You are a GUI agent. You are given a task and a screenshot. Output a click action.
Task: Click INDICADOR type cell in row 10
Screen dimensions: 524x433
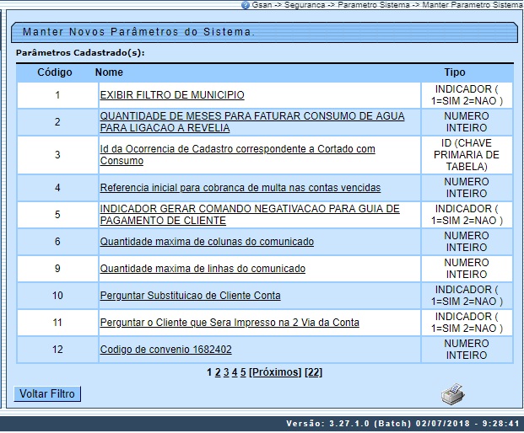(x=467, y=296)
